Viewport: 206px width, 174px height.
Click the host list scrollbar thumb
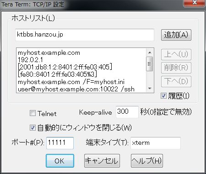tap(150, 64)
